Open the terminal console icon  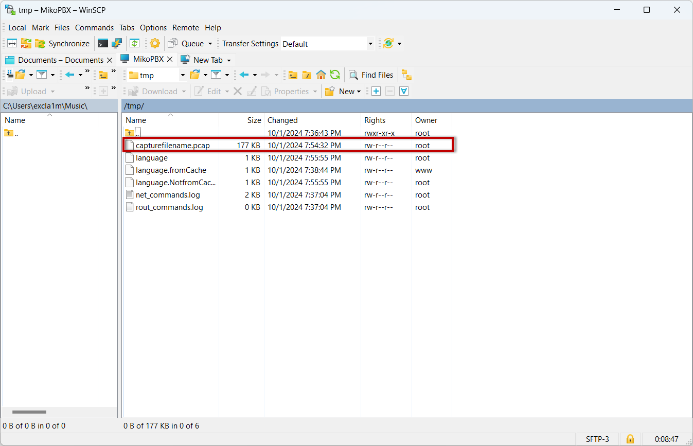click(103, 44)
